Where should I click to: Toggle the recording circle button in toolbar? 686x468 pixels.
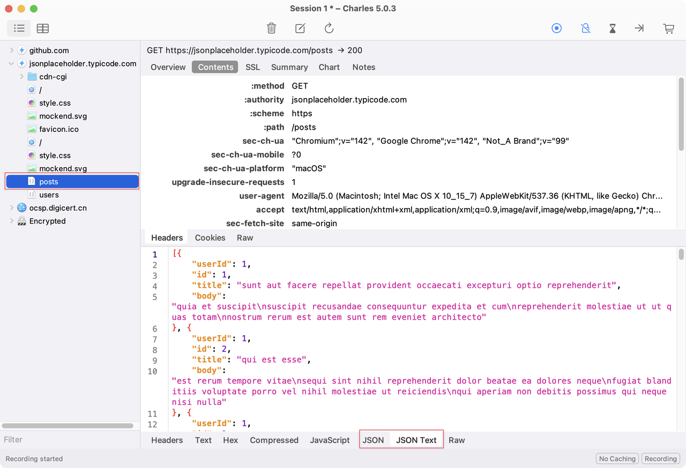[557, 28]
